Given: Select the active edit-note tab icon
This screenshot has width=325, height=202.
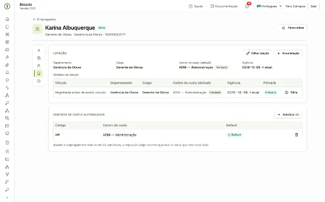Looking at the screenshot, I should coord(39,74).
